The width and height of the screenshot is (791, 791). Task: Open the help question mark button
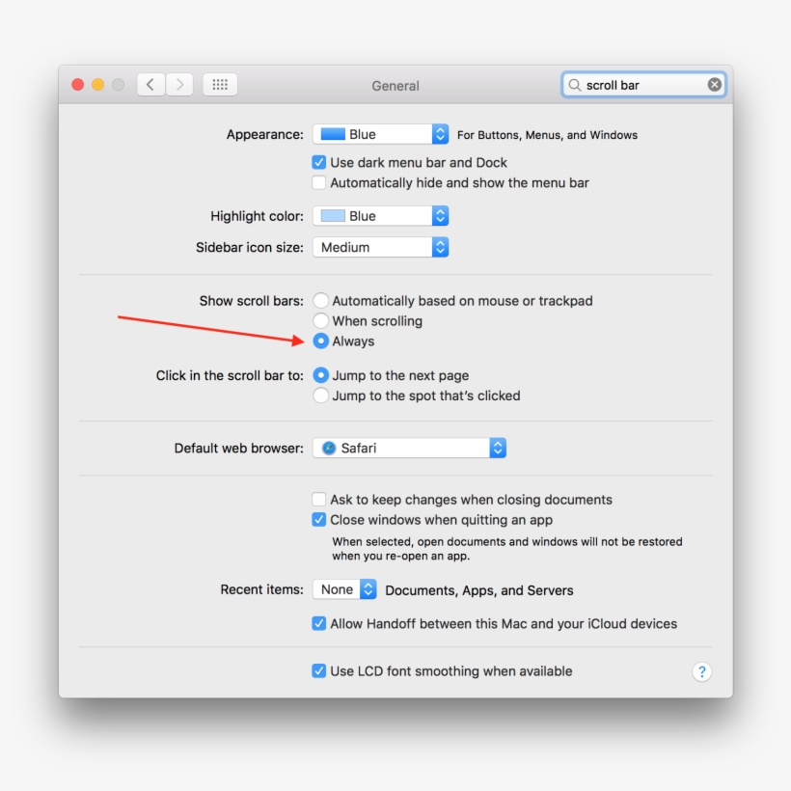(x=702, y=670)
